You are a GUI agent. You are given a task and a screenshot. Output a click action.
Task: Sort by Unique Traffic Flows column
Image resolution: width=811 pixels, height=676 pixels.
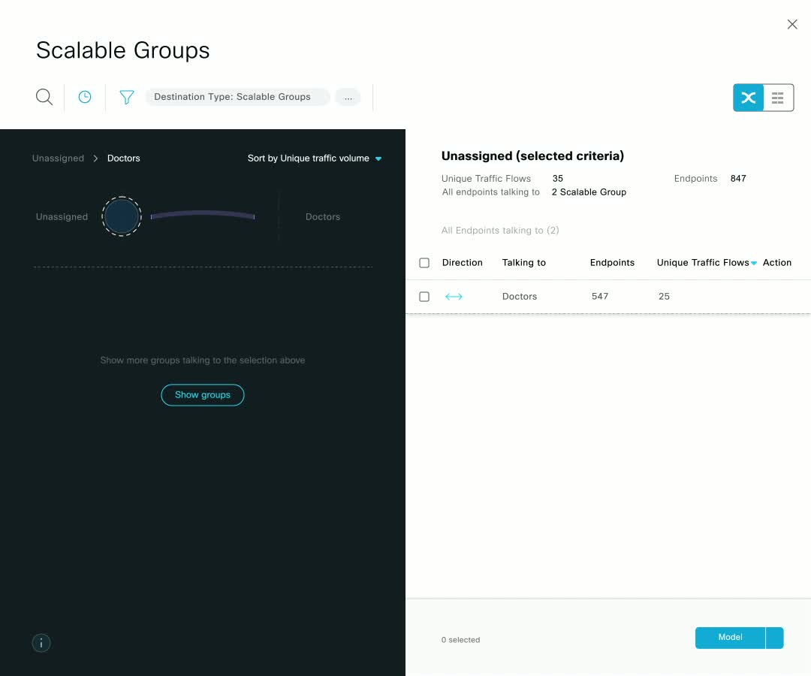click(x=706, y=263)
